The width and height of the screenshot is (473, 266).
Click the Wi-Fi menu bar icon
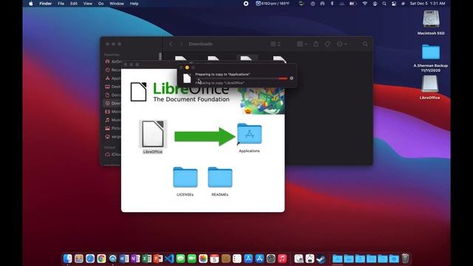tap(364, 4)
